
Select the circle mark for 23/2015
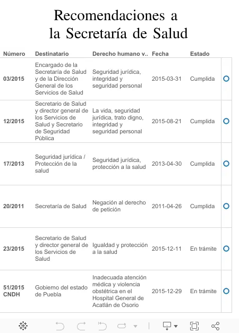[226, 249]
